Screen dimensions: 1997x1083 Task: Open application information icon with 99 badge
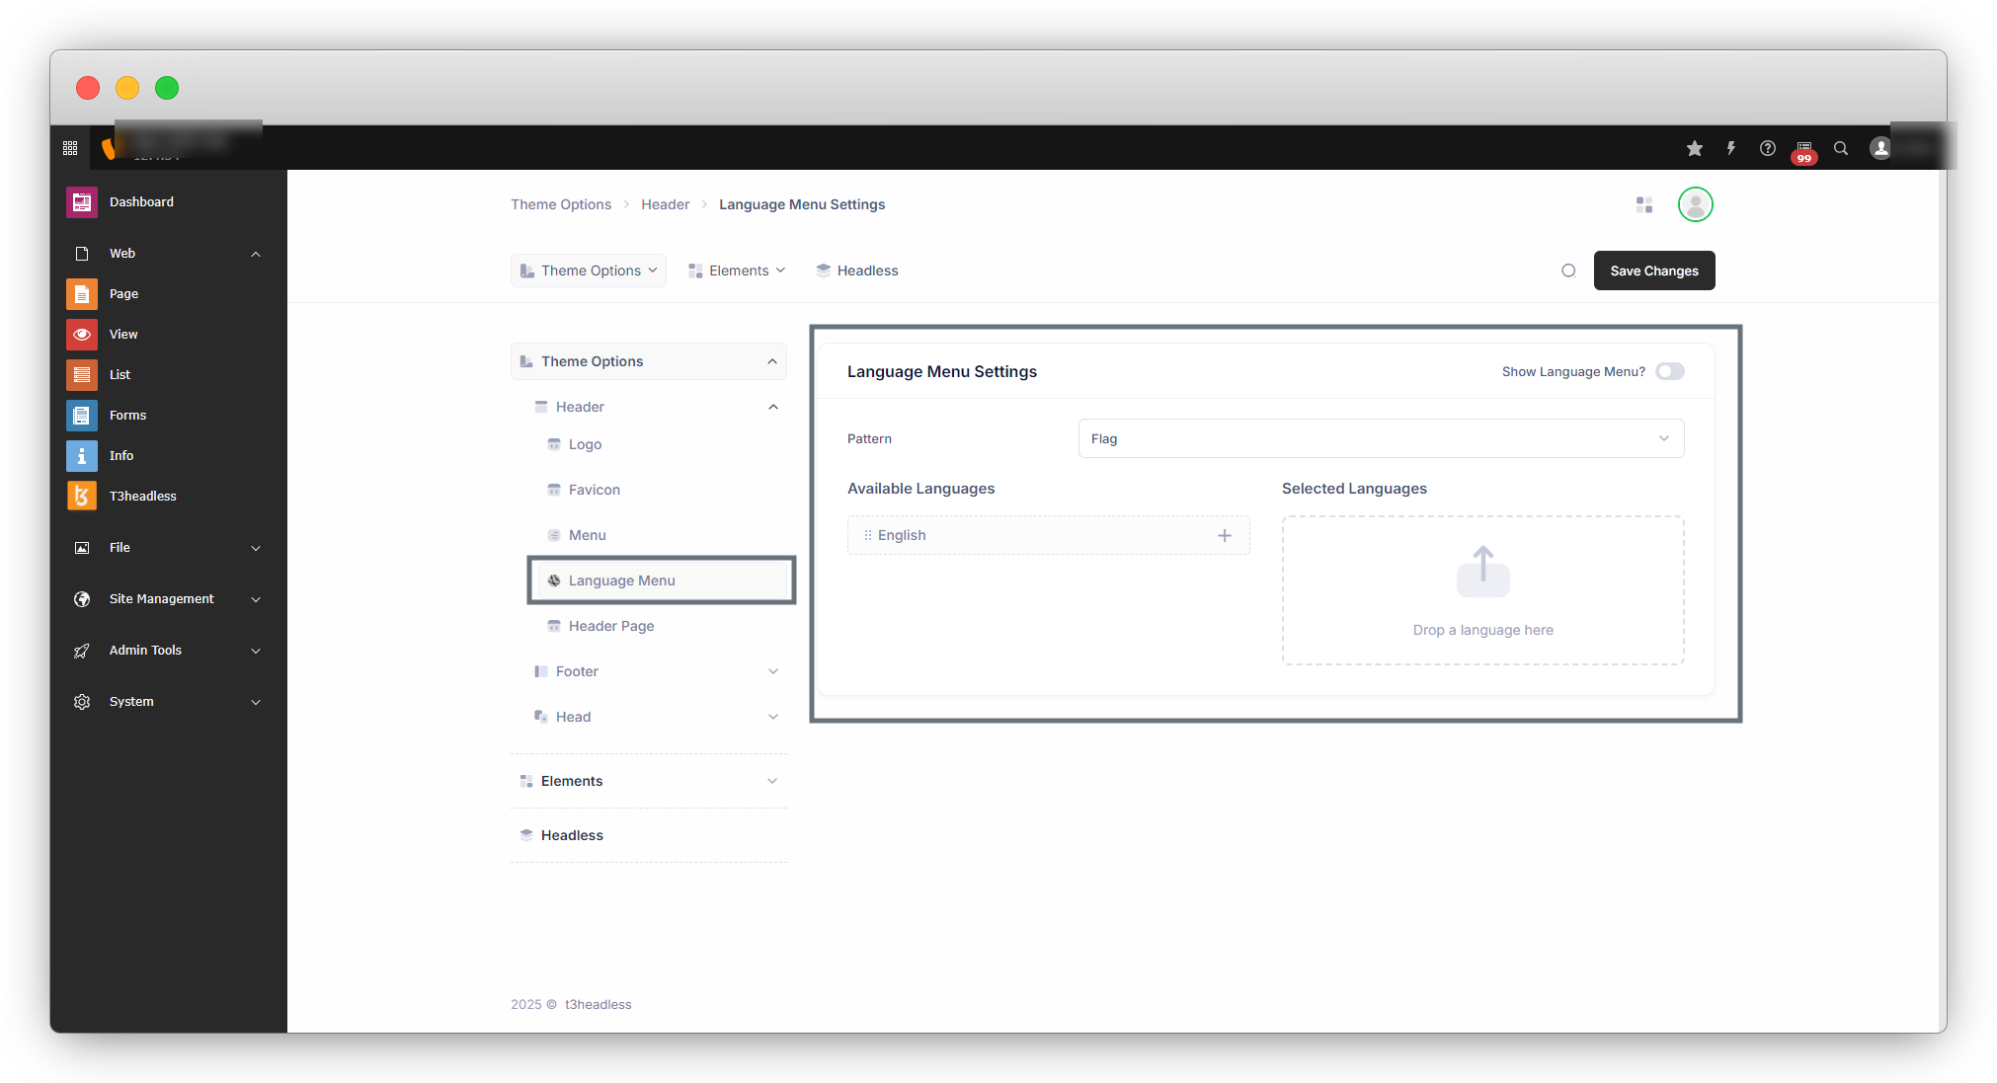(1804, 149)
